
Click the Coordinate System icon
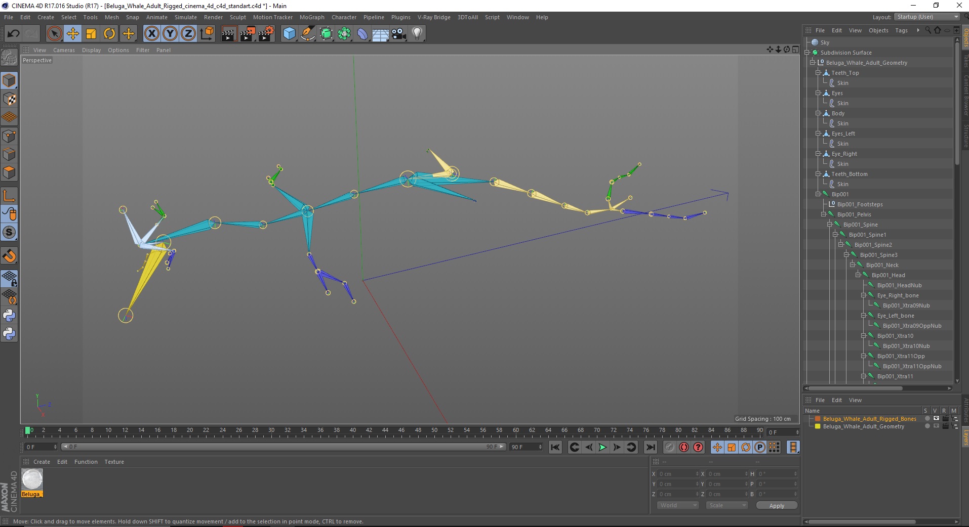(x=207, y=34)
